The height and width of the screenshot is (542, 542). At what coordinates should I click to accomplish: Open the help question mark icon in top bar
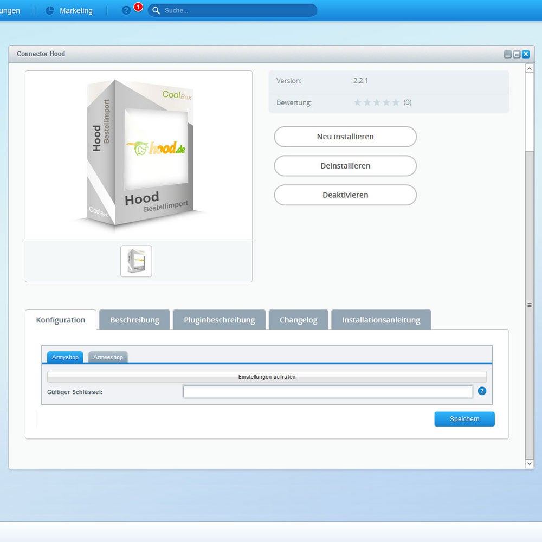click(126, 11)
